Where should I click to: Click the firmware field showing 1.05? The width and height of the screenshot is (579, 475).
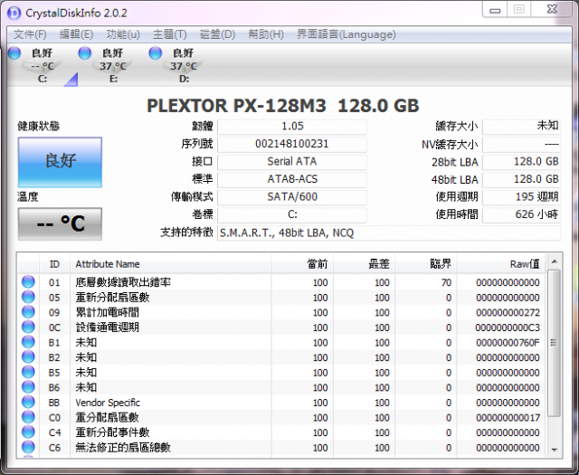tap(292, 127)
